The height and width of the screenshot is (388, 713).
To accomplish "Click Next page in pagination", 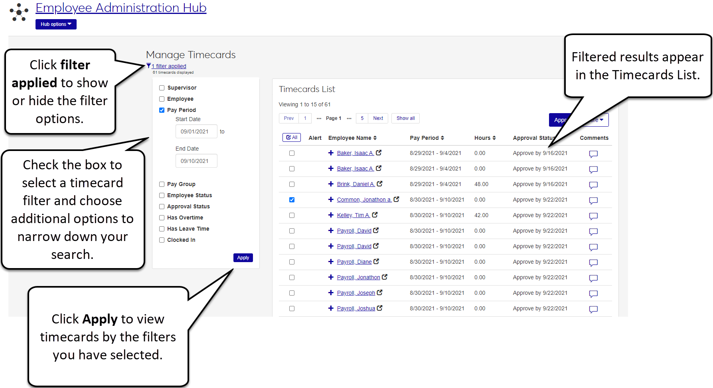I will (378, 118).
